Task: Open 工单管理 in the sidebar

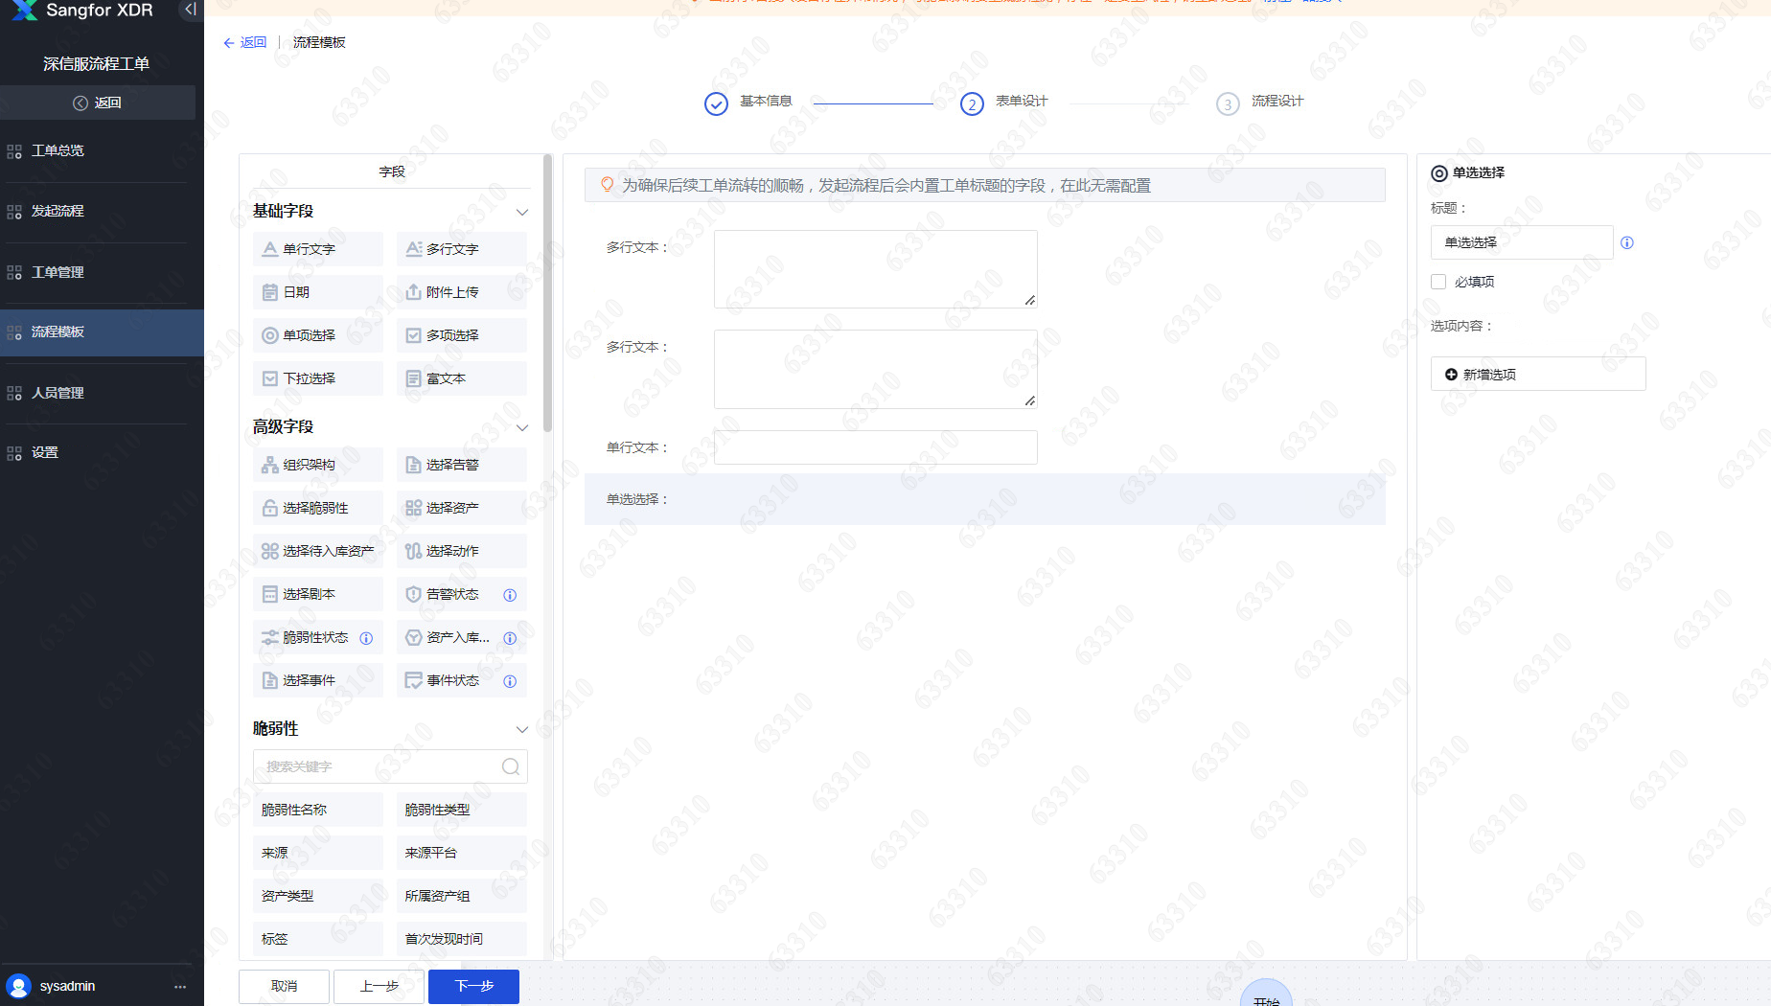Action: pos(57,272)
